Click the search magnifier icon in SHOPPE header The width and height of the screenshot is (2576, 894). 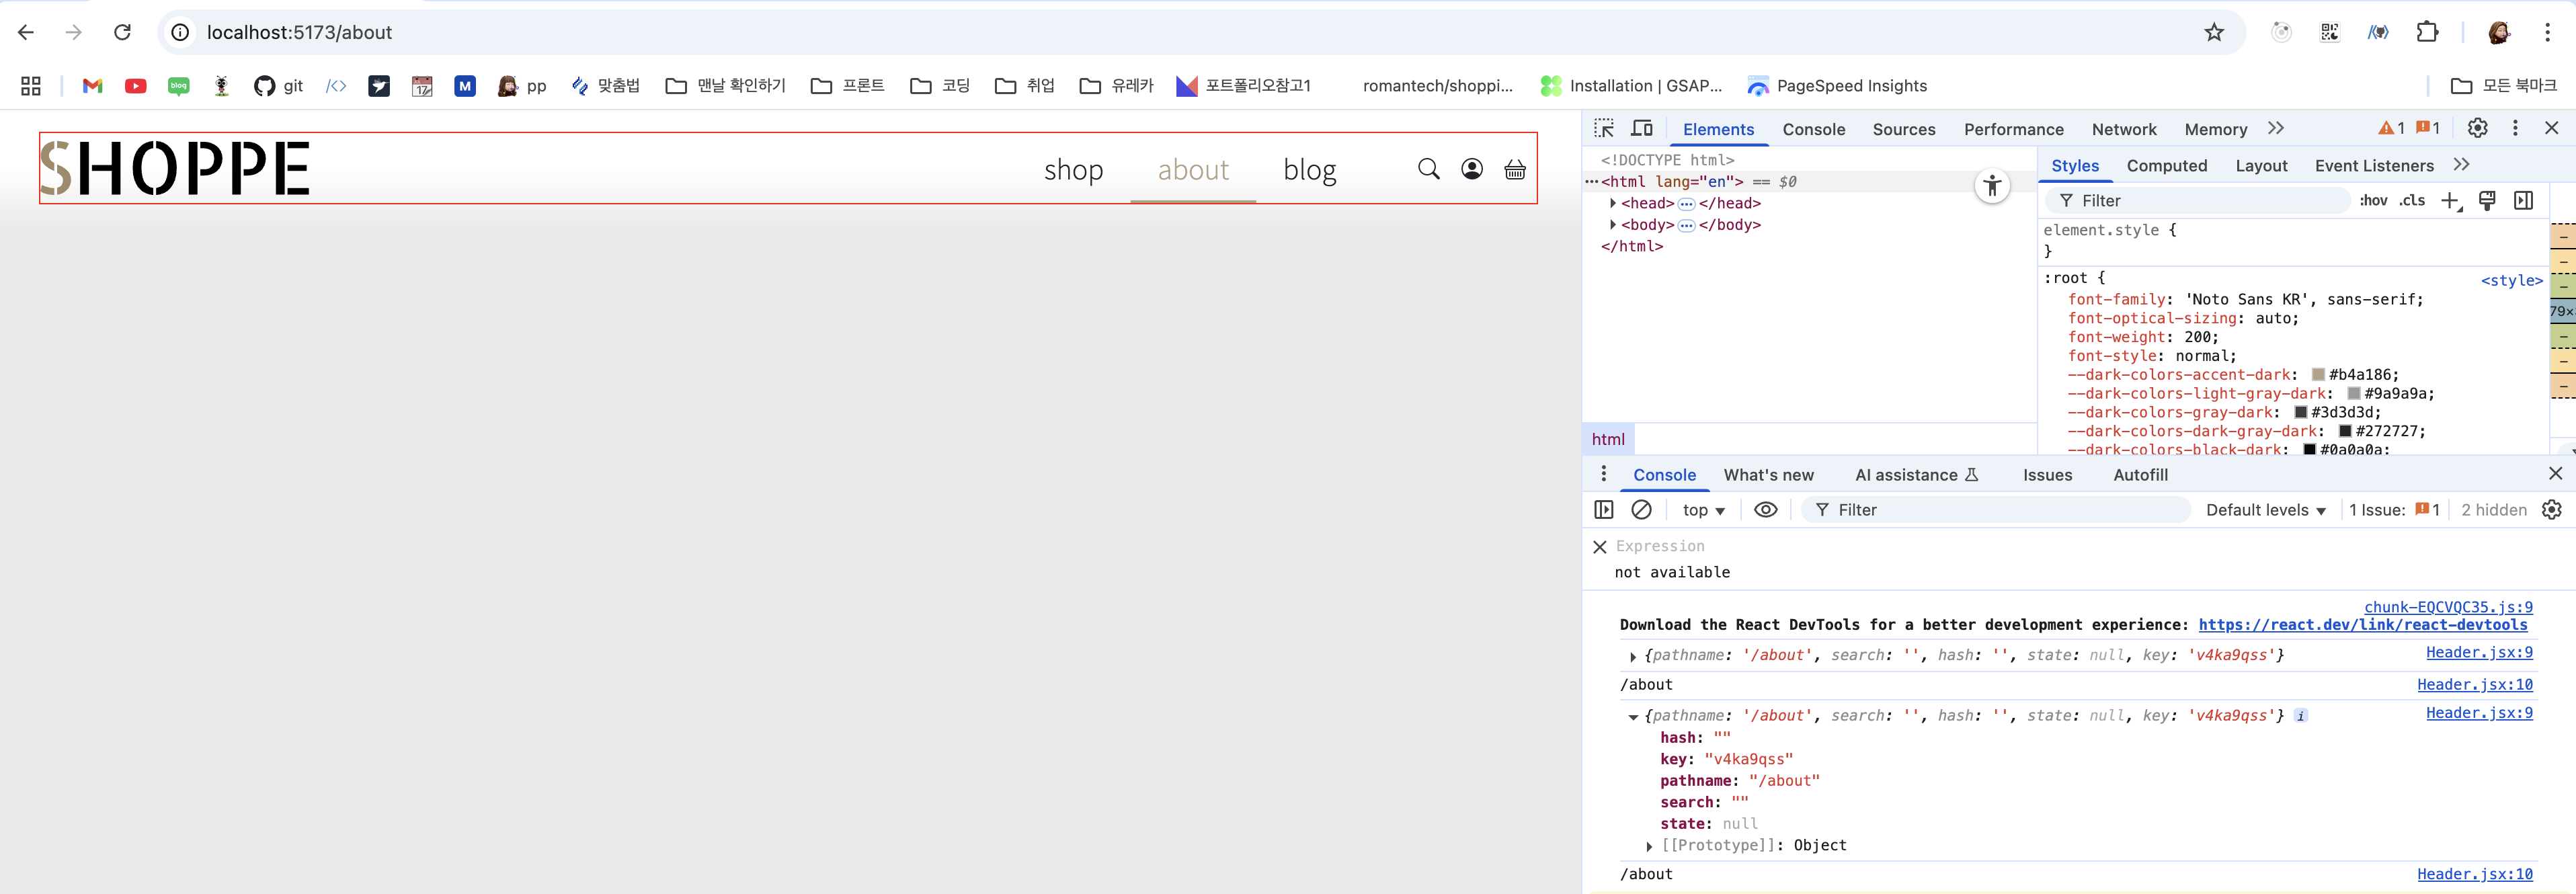[1429, 169]
